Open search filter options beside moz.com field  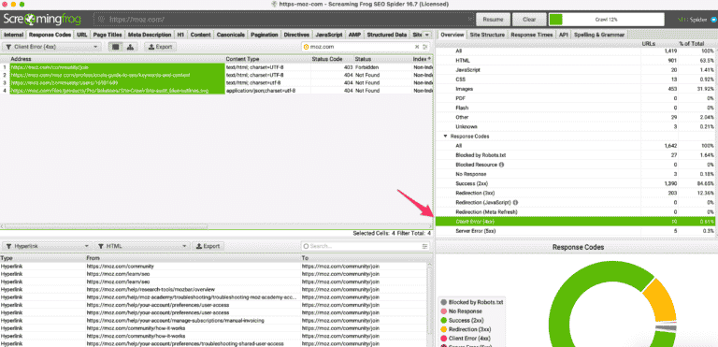[425, 47]
